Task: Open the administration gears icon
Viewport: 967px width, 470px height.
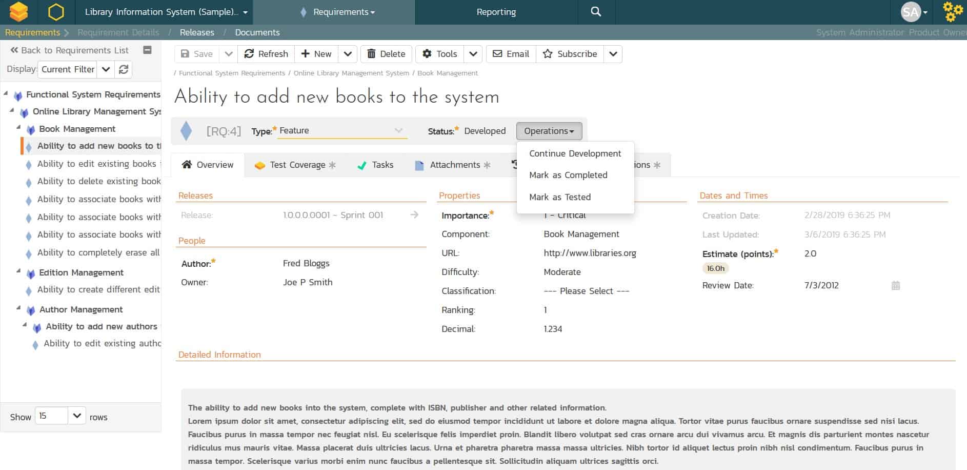Action: pyautogui.click(x=952, y=12)
